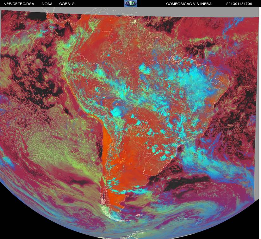Click the GOES12 satellite label
Screen dimensions: 261x239
[x=67, y=4]
